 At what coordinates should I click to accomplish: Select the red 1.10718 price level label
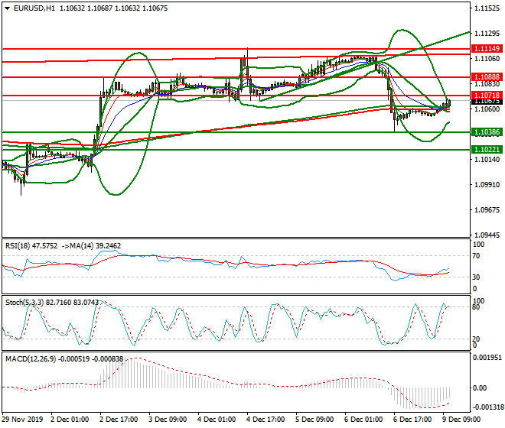(487, 96)
